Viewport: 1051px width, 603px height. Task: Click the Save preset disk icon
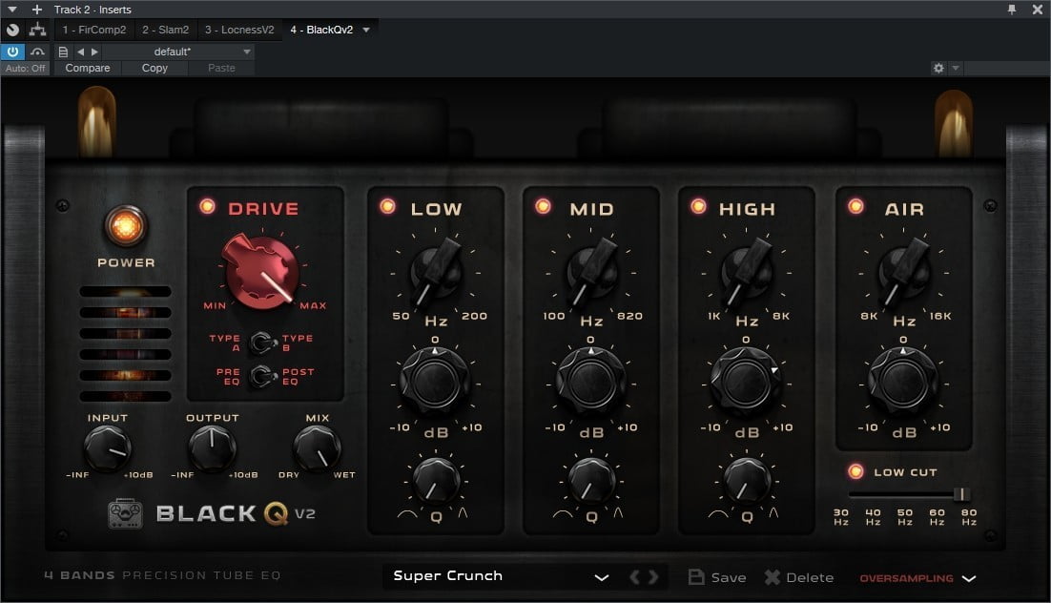point(697,577)
